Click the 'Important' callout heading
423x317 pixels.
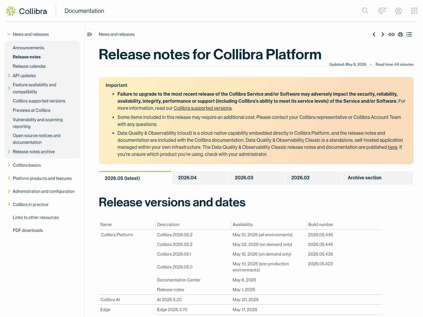click(x=116, y=85)
